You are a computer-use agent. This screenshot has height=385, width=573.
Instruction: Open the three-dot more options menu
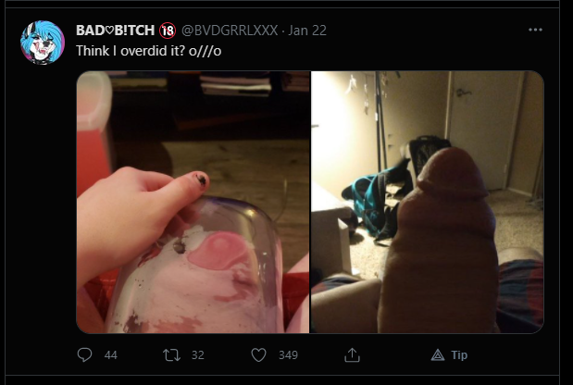pos(535,30)
